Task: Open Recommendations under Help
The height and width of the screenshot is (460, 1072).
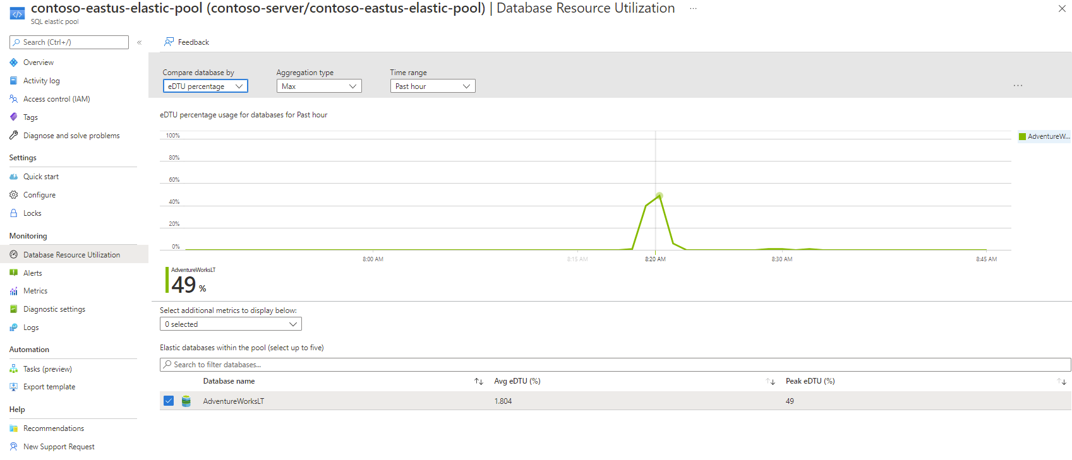Action: pyautogui.click(x=54, y=428)
